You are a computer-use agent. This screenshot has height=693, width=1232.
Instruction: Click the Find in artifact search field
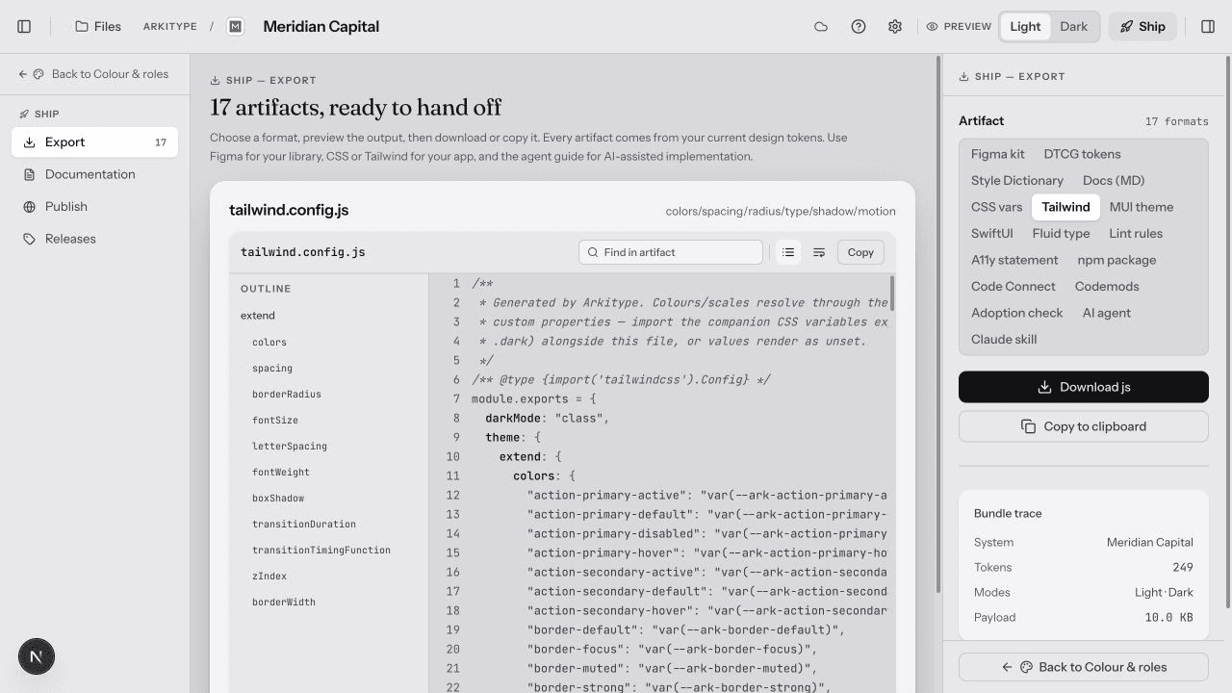[671, 252]
